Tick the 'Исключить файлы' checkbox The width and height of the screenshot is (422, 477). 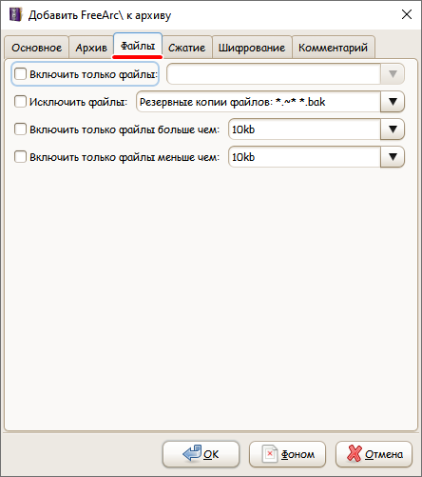click(x=20, y=102)
